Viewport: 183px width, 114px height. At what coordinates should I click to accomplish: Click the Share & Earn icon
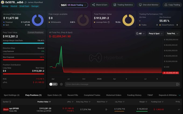[x=93, y=5]
